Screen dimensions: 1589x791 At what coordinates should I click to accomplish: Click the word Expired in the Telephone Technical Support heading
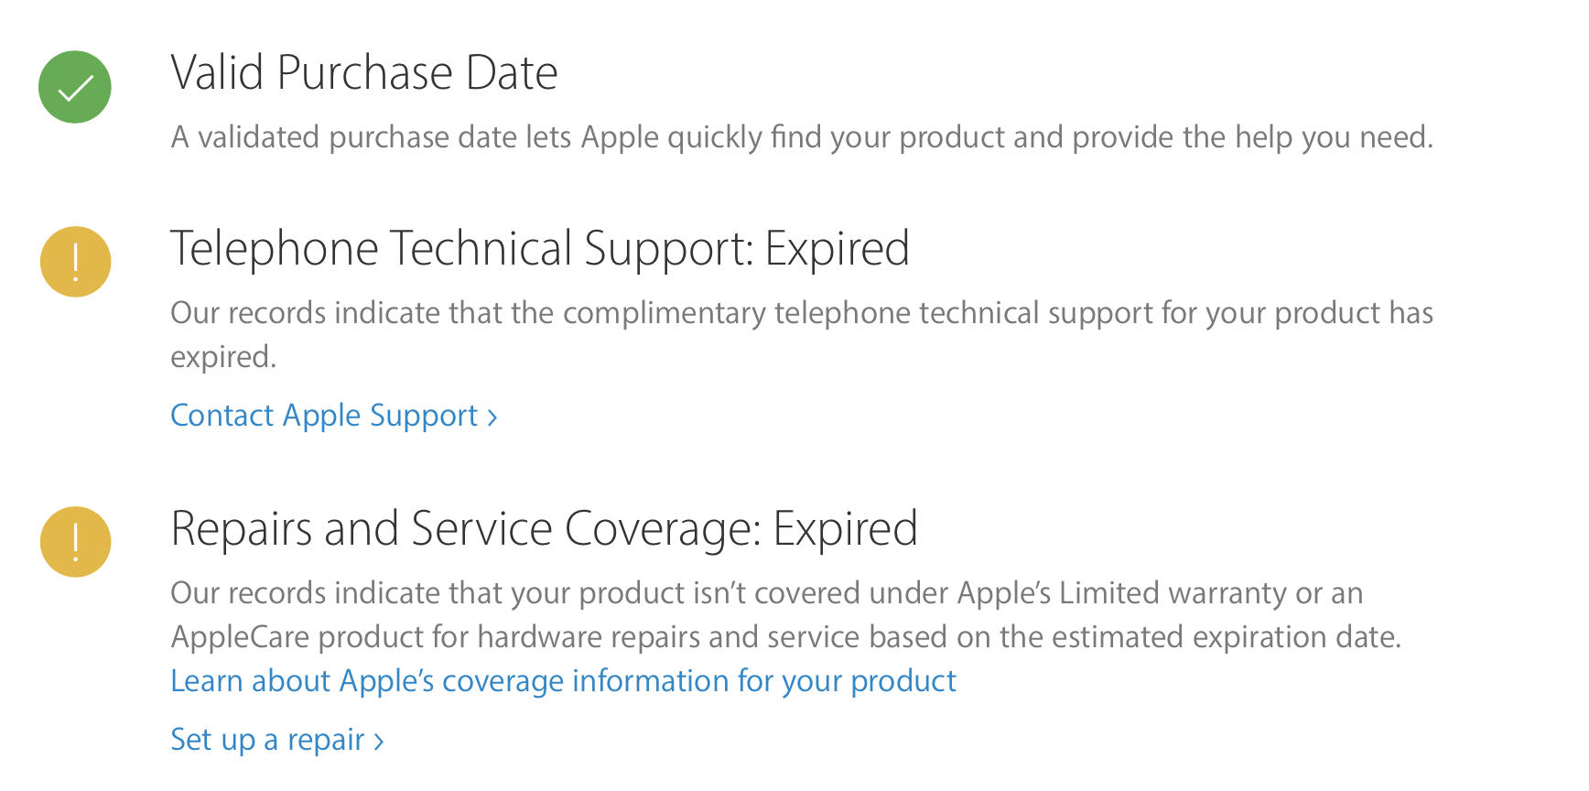coord(837,249)
